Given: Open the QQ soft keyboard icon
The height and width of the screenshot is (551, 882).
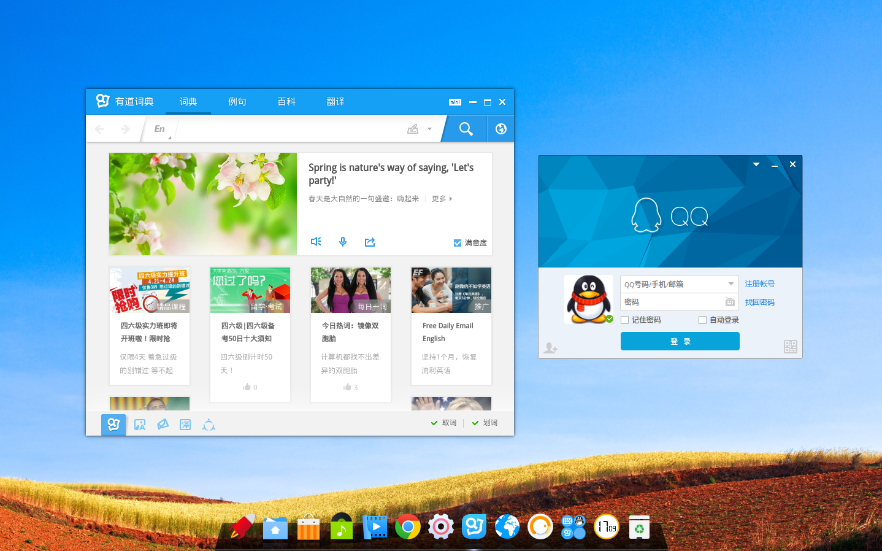Looking at the screenshot, I should tap(730, 302).
